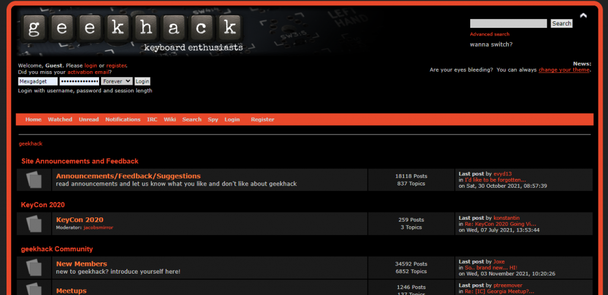
Task: Click the search text field at top right
Action: [508, 24]
